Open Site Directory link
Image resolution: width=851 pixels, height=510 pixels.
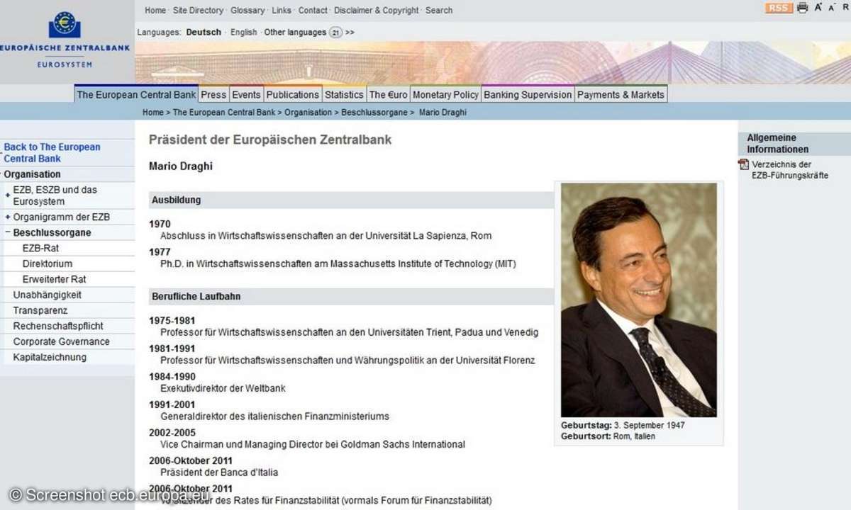[198, 11]
